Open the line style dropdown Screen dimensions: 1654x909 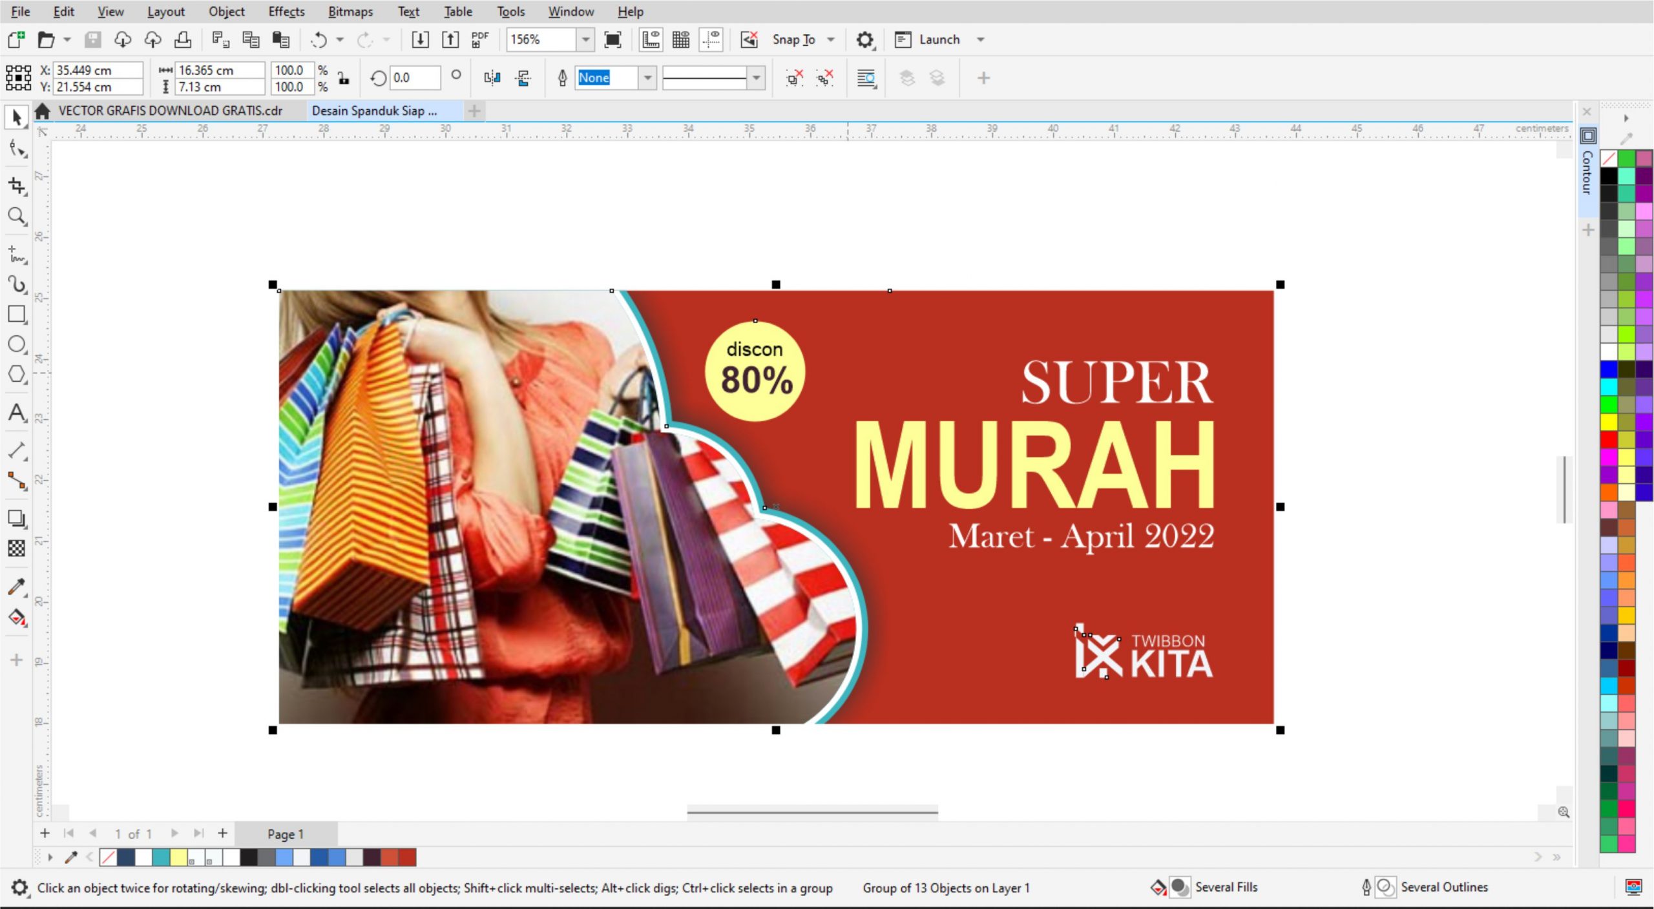point(756,78)
